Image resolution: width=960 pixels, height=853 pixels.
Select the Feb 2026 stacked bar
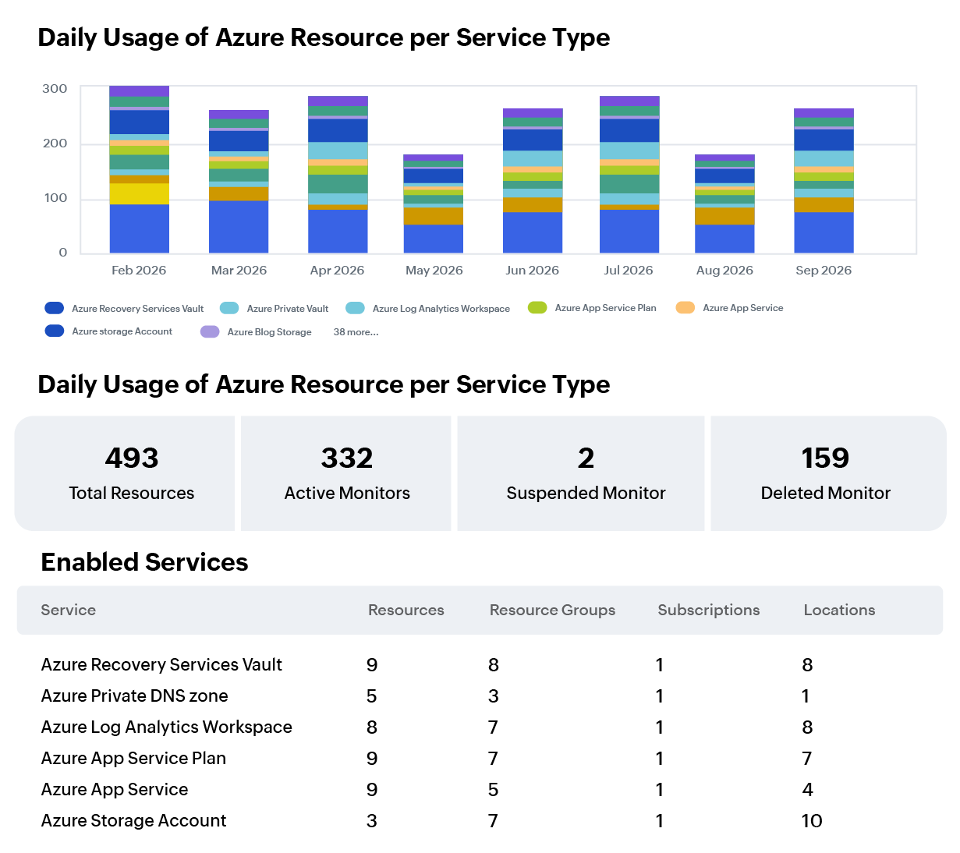coord(140,169)
